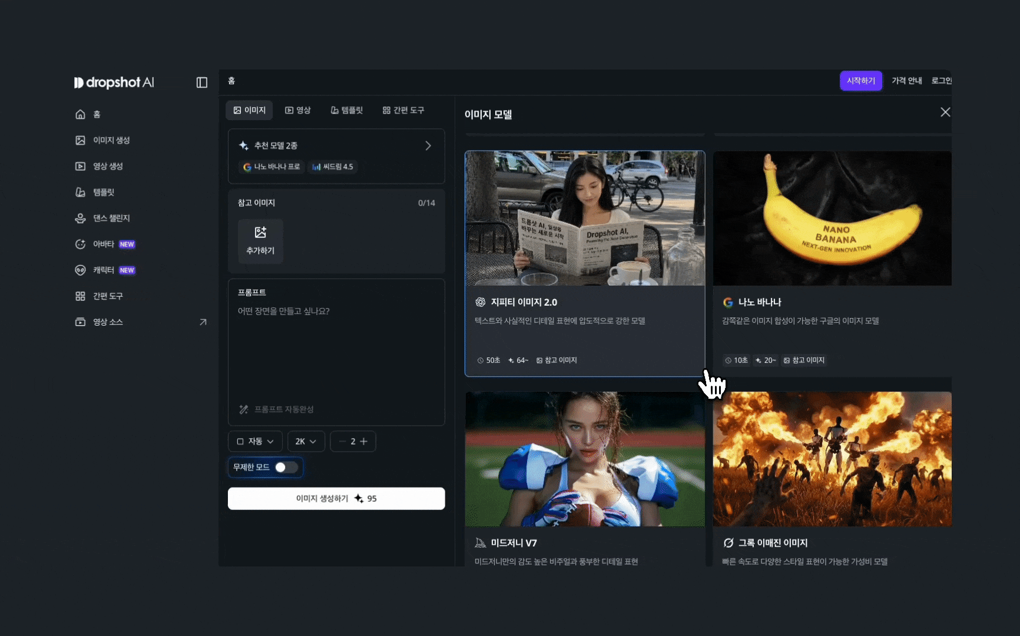Switch to the 영상 tab
This screenshot has width=1020, height=636.
click(x=297, y=110)
